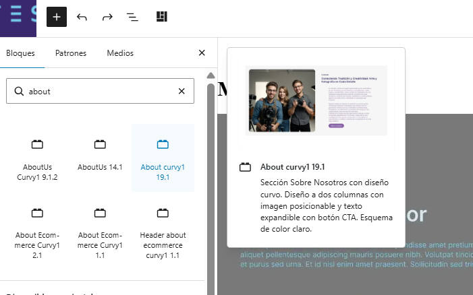Redo the last undone change
Screen dimensions: 473x295
click(x=107, y=17)
